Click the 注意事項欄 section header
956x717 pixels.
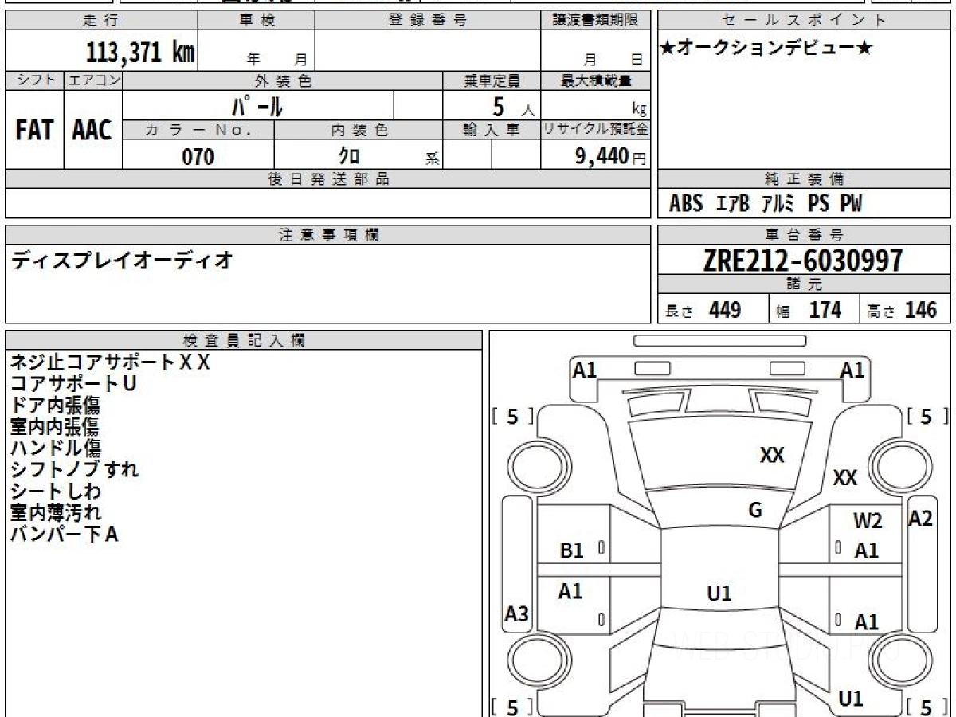coord(328,235)
